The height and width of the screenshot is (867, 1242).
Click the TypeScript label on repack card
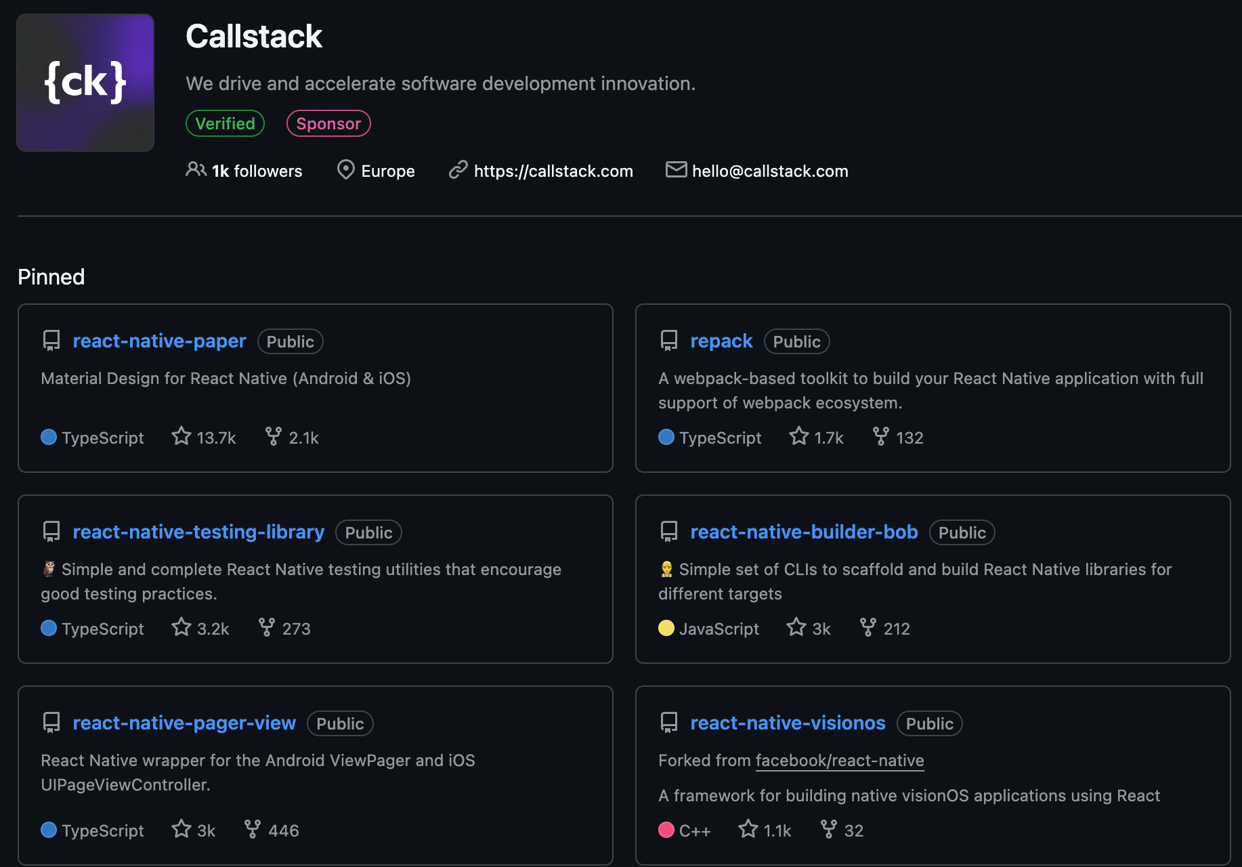click(x=720, y=438)
